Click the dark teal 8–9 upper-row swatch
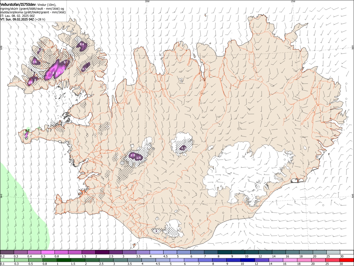This screenshot has width=354, height=266. pos(225,252)
